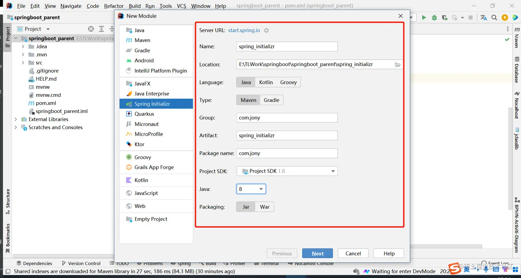Click the green Run button in toolbar
This screenshot has height=278, width=521.
coord(424,18)
